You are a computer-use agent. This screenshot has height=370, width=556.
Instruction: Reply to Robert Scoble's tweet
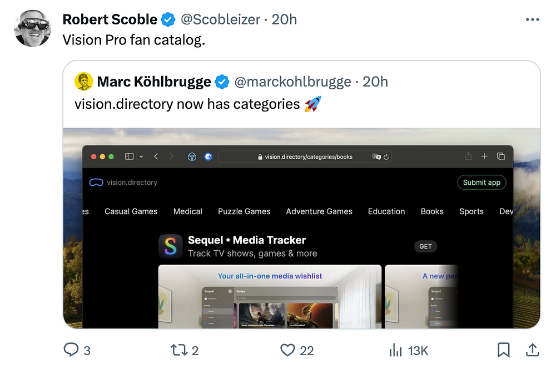click(72, 350)
